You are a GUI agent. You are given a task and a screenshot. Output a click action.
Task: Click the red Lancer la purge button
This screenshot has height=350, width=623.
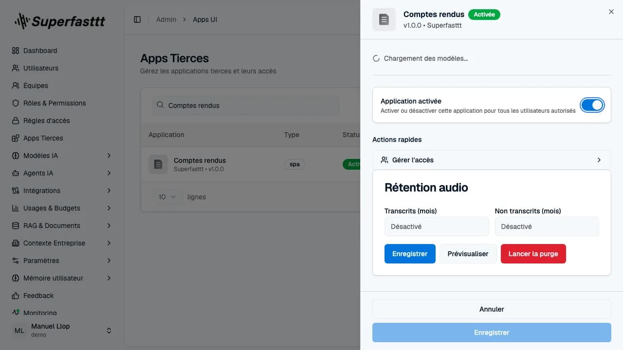click(x=533, y=254)
